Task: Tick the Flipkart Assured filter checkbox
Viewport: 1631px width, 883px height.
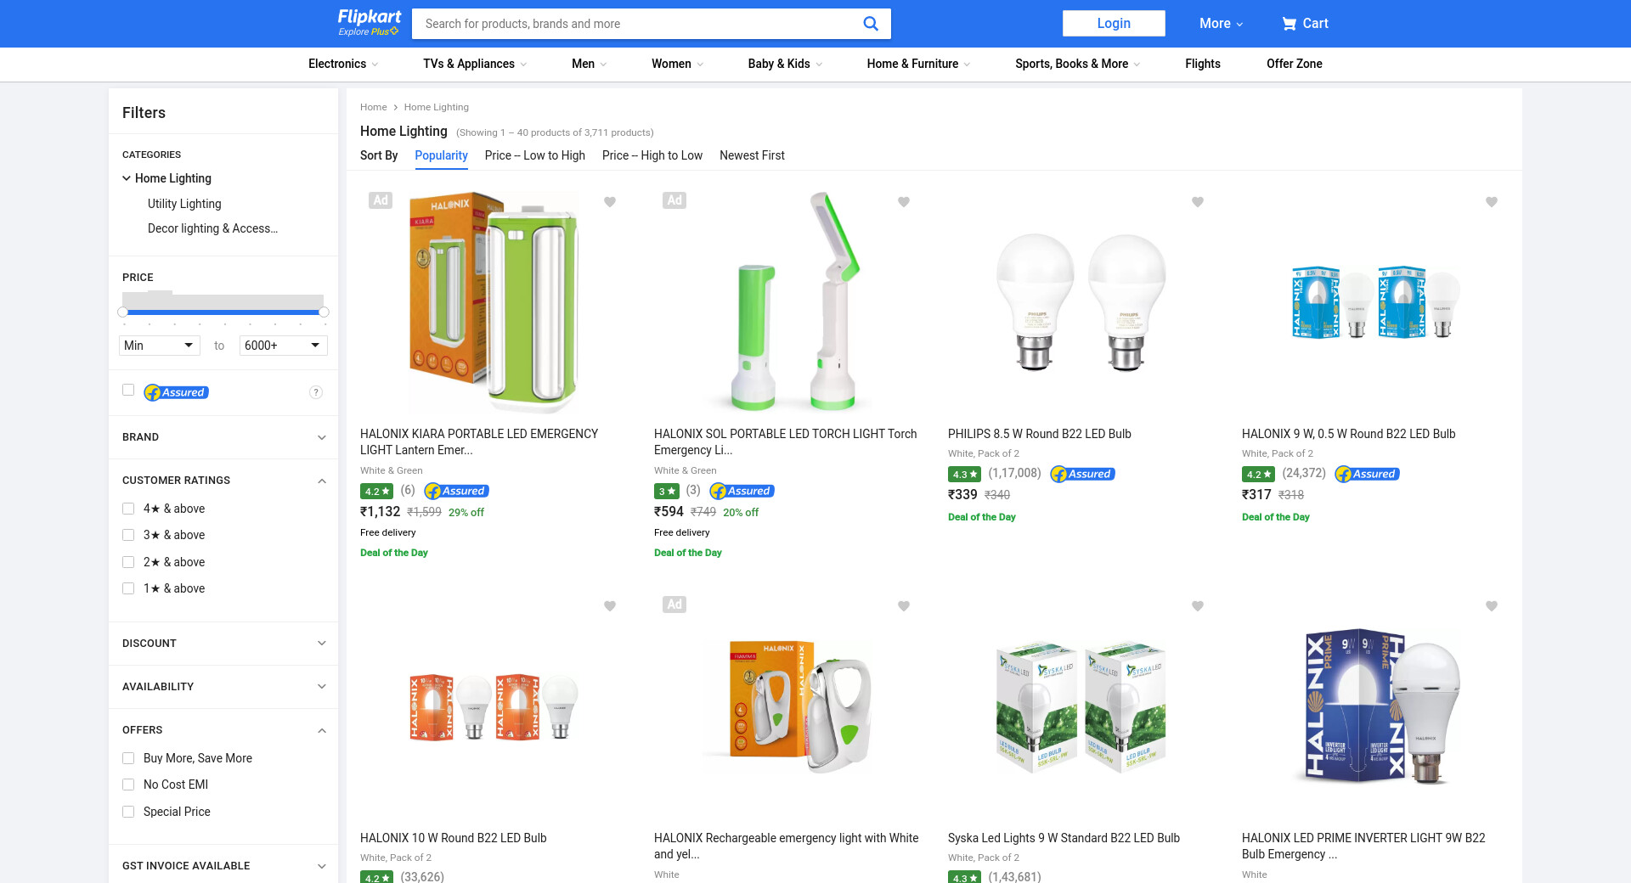Action: click(128, 391)
